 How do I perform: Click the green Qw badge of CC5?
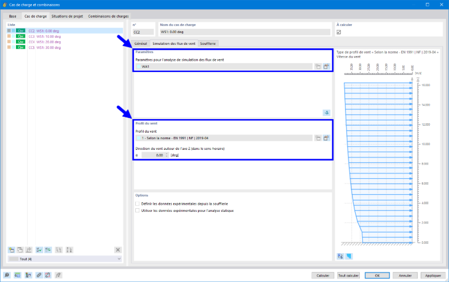coord(21,47)
